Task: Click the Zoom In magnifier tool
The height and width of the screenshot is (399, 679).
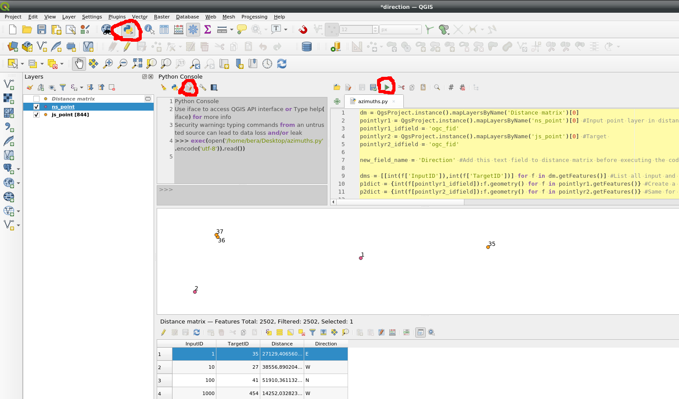Action: [108, 64]
